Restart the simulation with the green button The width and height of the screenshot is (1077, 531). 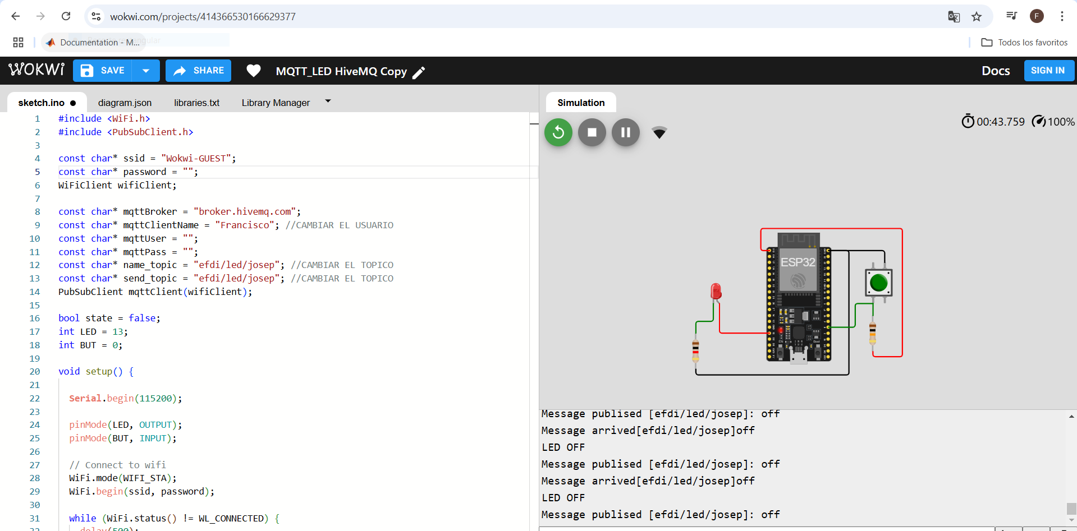click(x=558, y=132)
